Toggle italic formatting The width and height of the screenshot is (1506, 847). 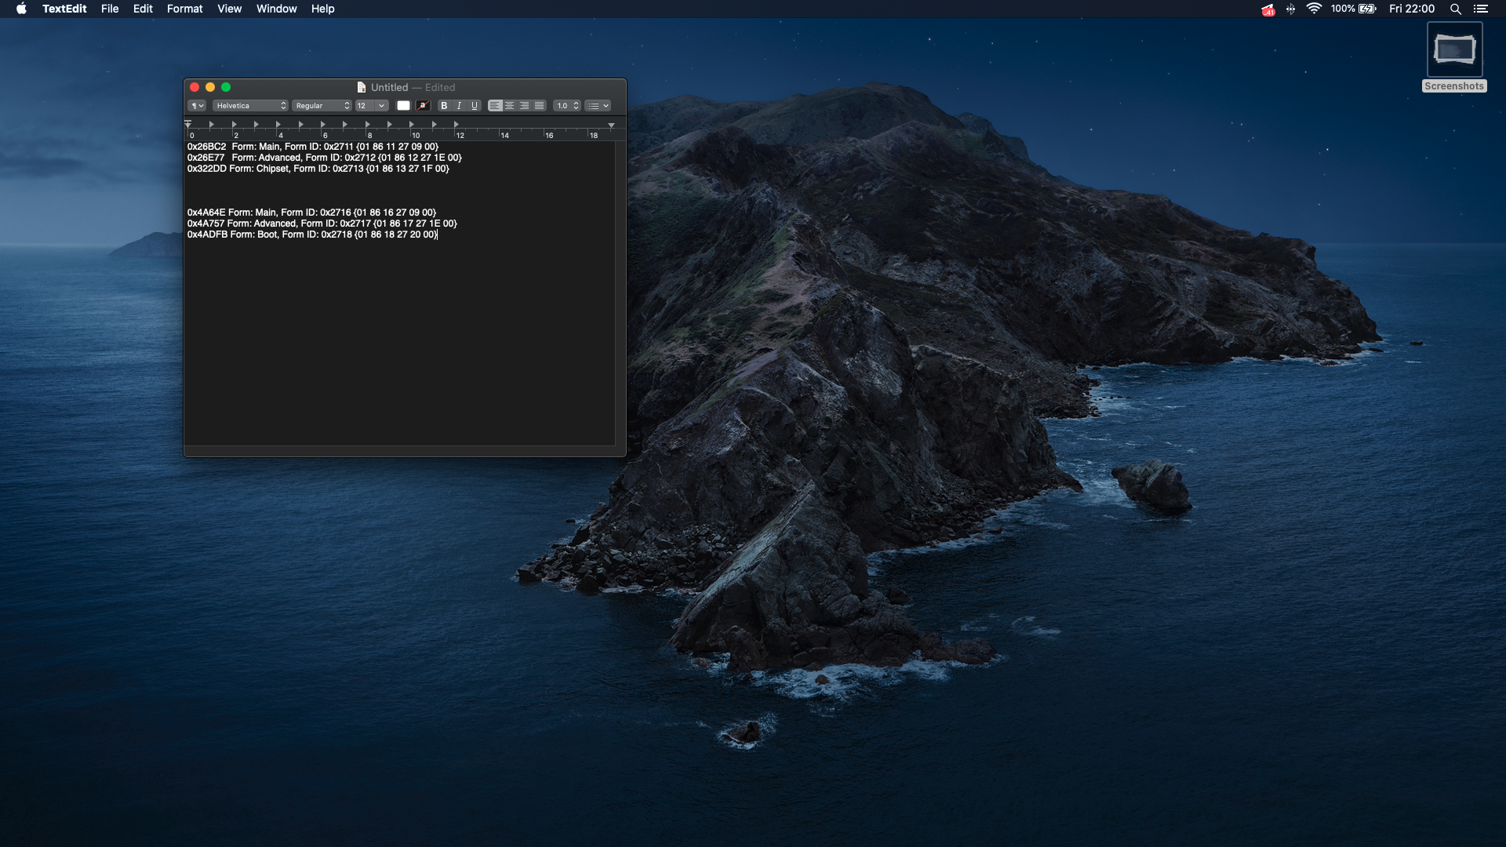click(460, 106)
